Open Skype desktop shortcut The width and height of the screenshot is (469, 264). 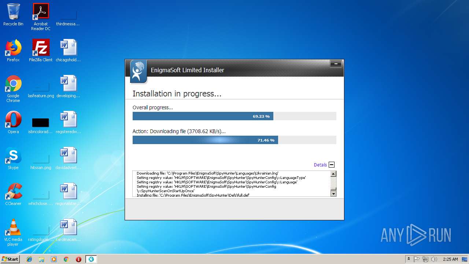[x=13, y=158]
